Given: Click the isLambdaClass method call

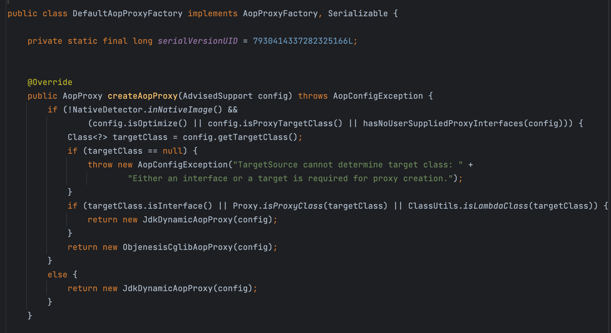Looking at the screenshot, I should [x=495, y=206].
